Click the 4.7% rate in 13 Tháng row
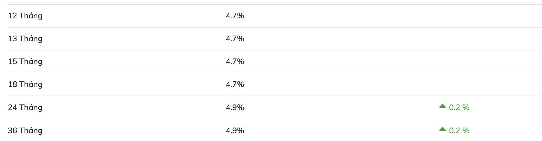The height and width of the screenshot is (141, 542). pyautogui.click(x=235, y=39)
